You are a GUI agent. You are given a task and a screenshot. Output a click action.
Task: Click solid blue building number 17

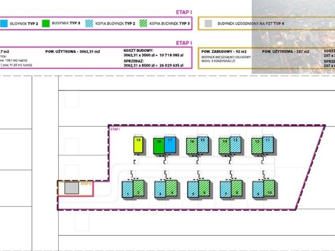point(170,145)
